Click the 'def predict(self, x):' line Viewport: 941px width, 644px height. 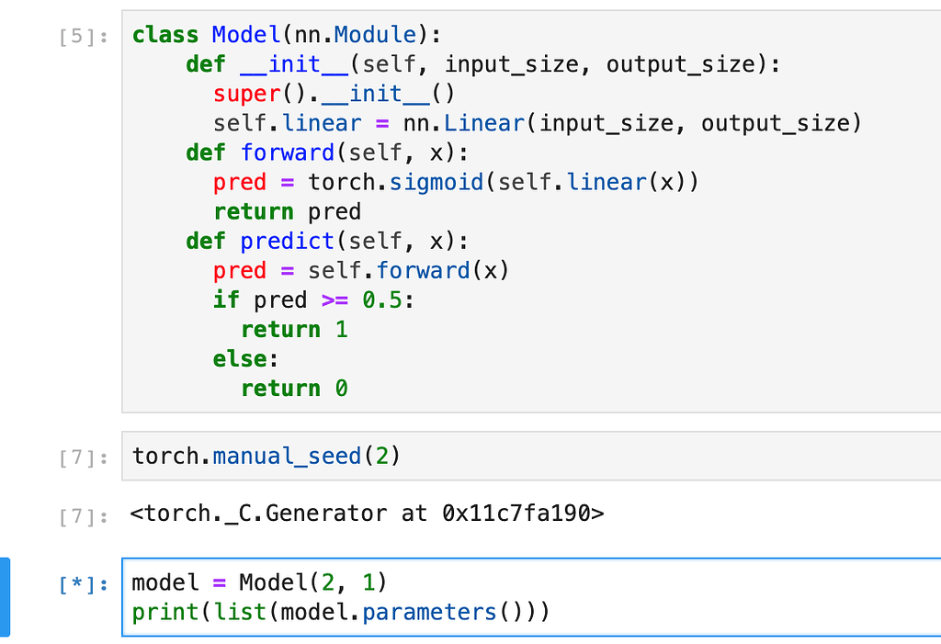327,241
